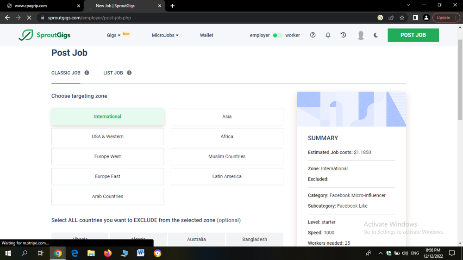Image resolution: width=463 pixels, height=260 pixels.
Task: Open the help question mark icon
Action: coord(313,35)
